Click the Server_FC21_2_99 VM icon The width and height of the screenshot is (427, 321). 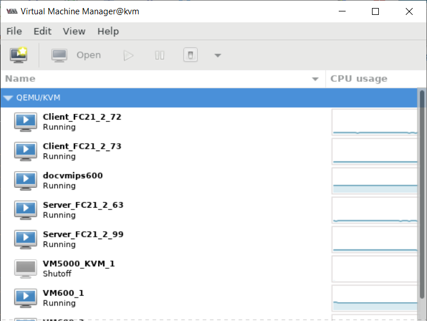[26, 239]
